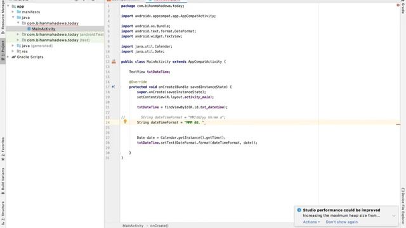Click the error stripe mark beside line 24
406x228 pixels.
pyautogui.click(x=398, y=124)
